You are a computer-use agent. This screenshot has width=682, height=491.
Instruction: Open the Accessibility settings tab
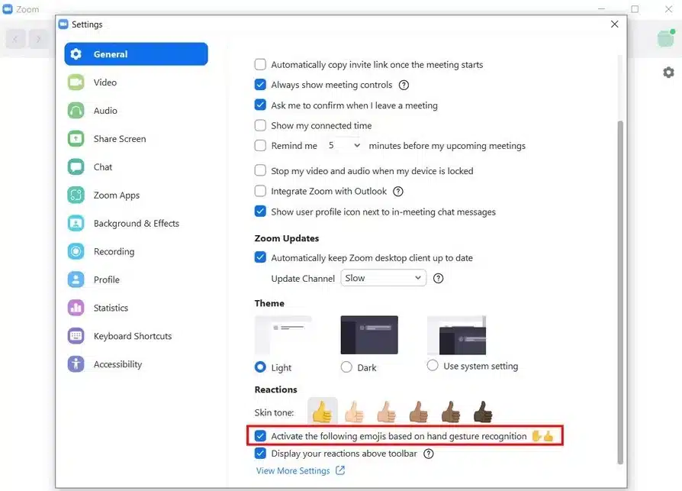click(x=136, y=364)
